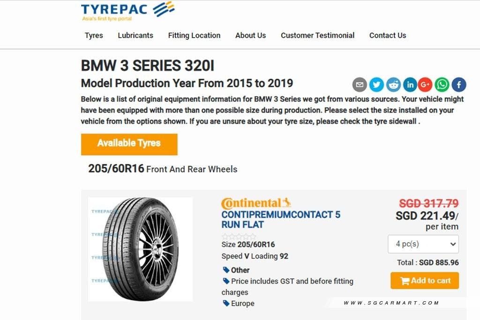Click the Add to cart button
This screenshot has height=320, width=480.
coord(425,281)
